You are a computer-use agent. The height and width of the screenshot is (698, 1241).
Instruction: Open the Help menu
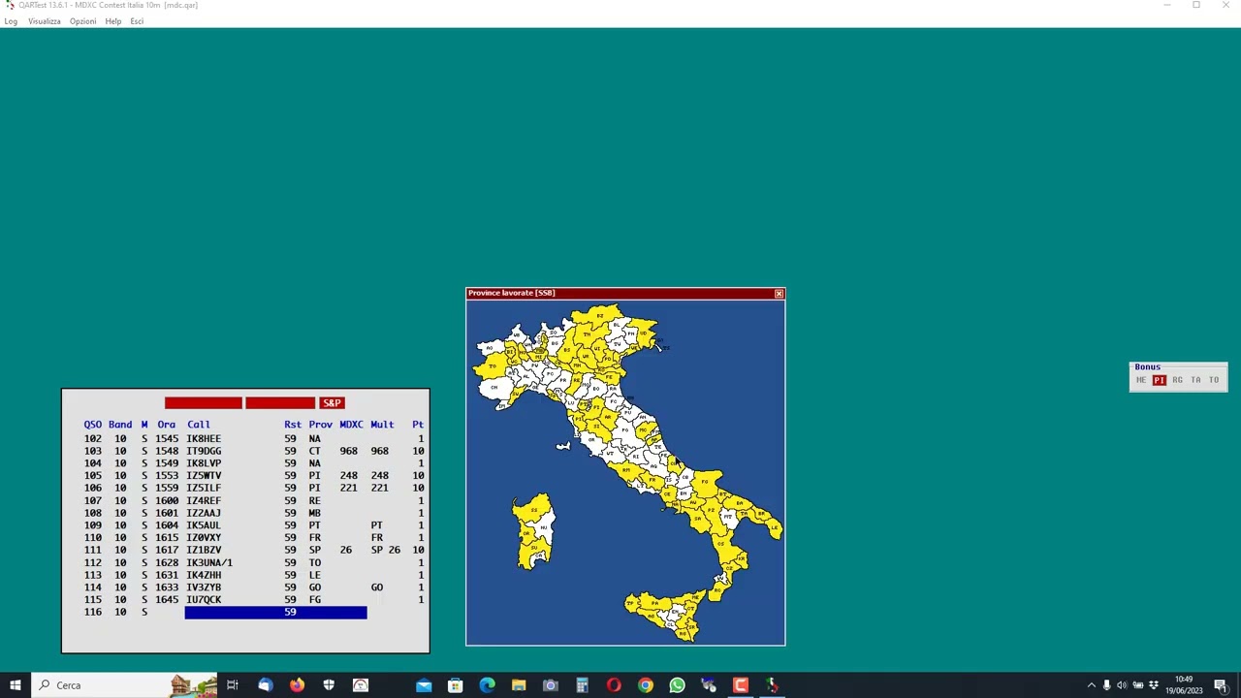[113, 21]
